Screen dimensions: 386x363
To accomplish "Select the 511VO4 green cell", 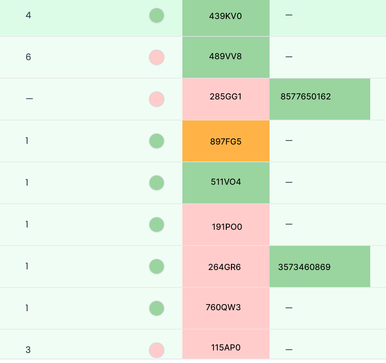I will [x=226, y=183].
